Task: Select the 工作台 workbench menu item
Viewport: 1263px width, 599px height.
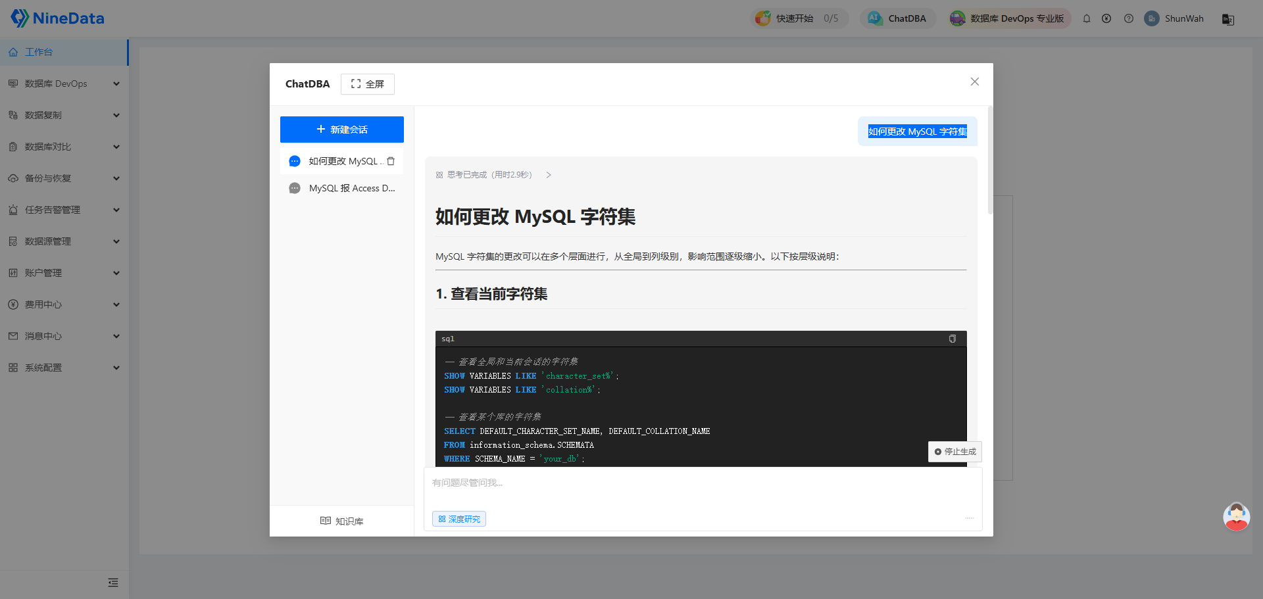Action: (x=64, y=52)
